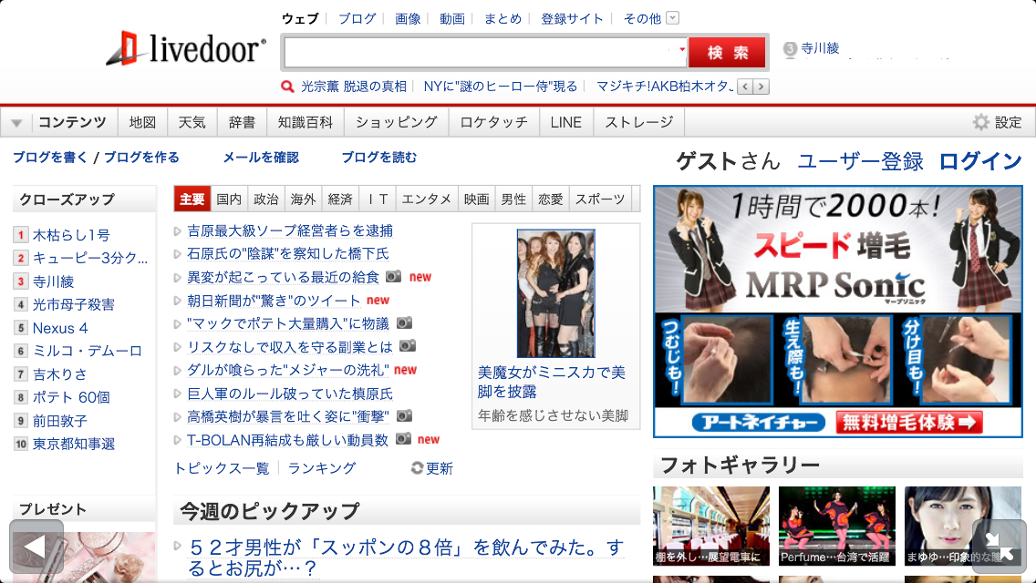Switch to the IT news tab

coord(378,199)
